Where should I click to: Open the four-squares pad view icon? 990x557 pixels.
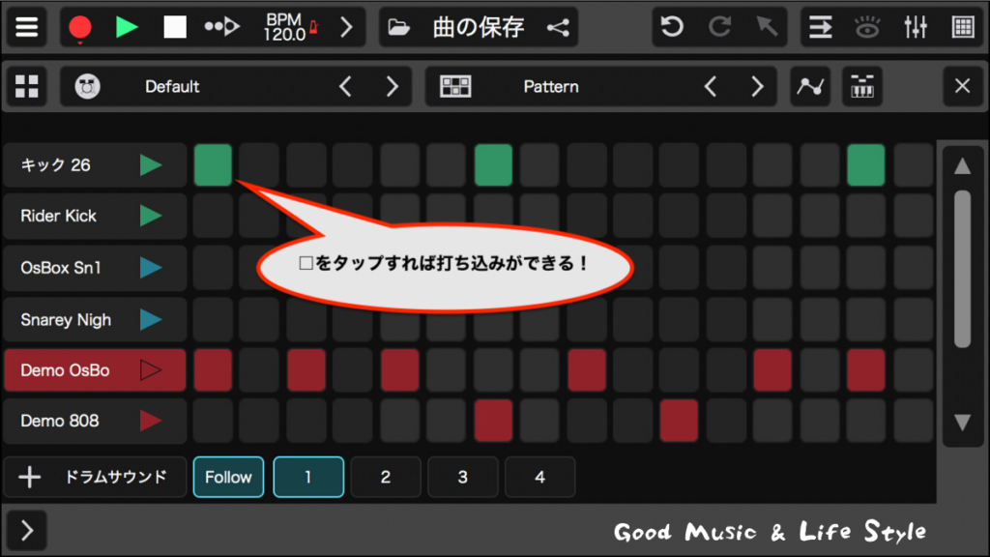26,86
